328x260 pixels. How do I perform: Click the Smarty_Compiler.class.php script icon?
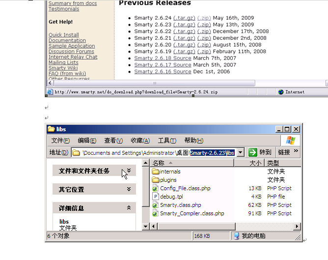155,213
